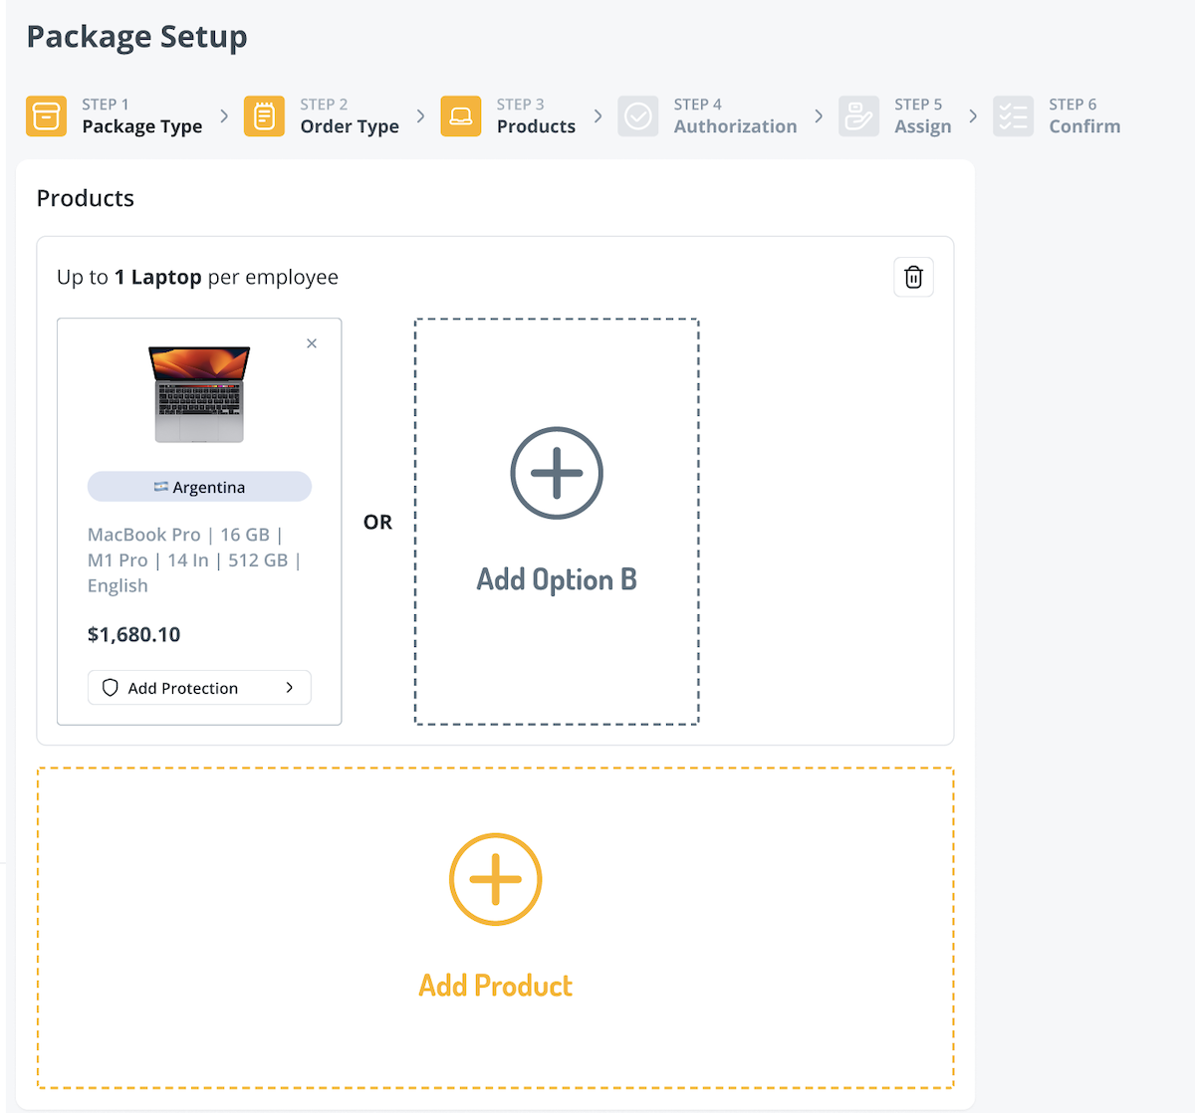Remove the MacBook Pro card with the X
The image size is (1195, 1113).
tap(312, 342)
